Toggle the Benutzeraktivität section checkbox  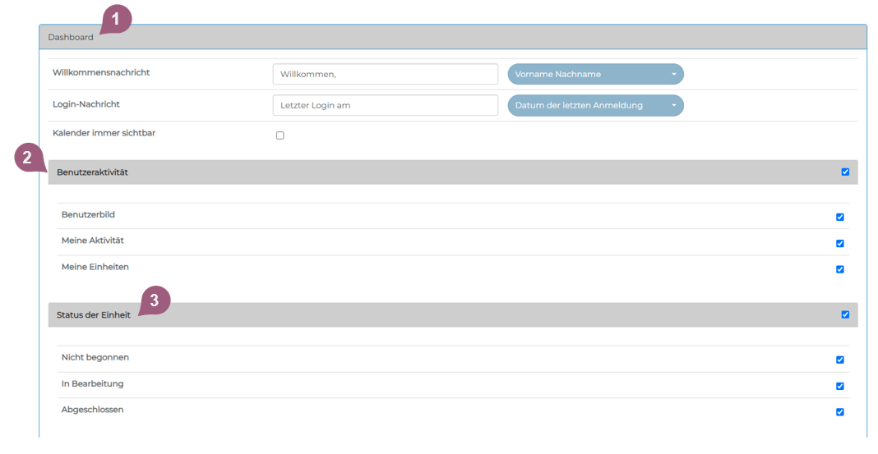pyautogui.click(x=845, y=172)
